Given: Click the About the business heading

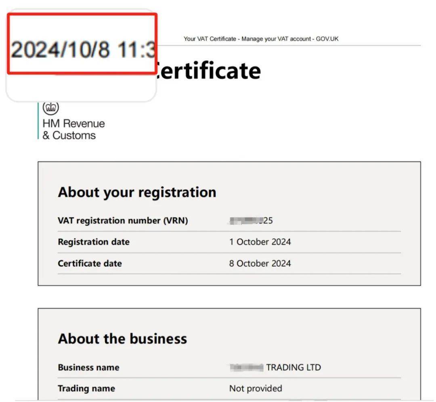Looking at the screenshot, I should [x=122, y=339].
